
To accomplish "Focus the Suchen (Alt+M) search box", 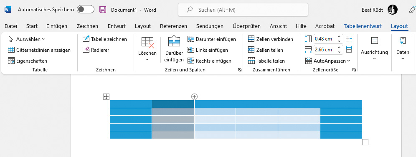I will pos(243,10).
